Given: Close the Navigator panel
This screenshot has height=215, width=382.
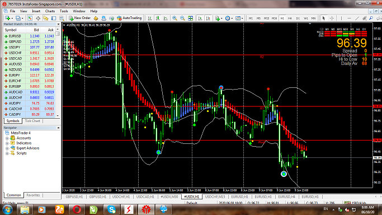Looking at the screenshot, I should click(x=58, y=128).
